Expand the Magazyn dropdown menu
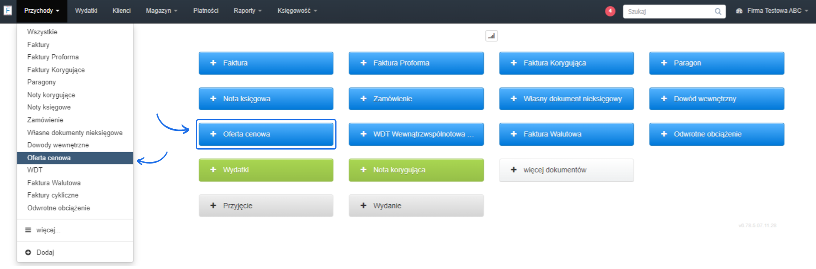 pos(161,11)
